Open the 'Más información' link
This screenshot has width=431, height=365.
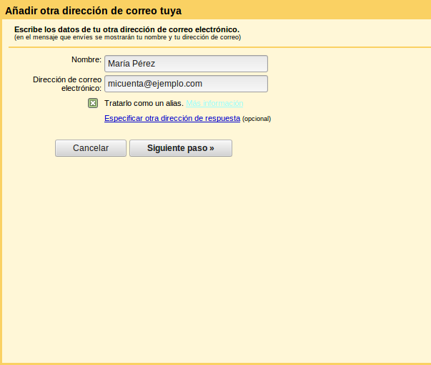click(x=214, y=103)
